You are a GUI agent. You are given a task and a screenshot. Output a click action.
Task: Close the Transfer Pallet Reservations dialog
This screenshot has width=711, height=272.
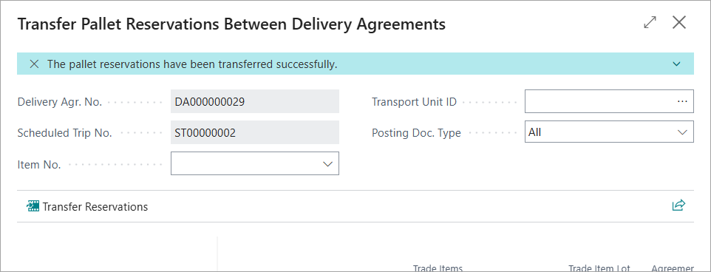coord(678,23)
